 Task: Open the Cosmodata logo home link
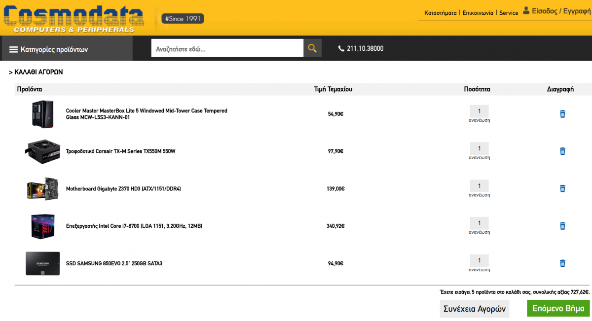73,19
